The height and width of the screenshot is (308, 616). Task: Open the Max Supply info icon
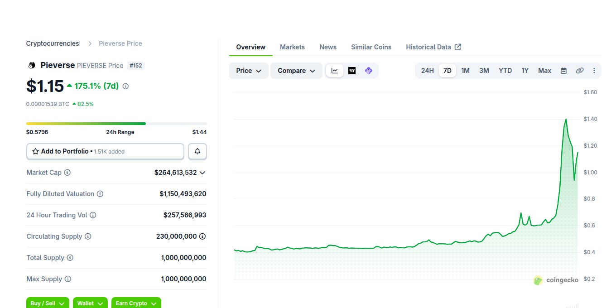tap(67, 279)
